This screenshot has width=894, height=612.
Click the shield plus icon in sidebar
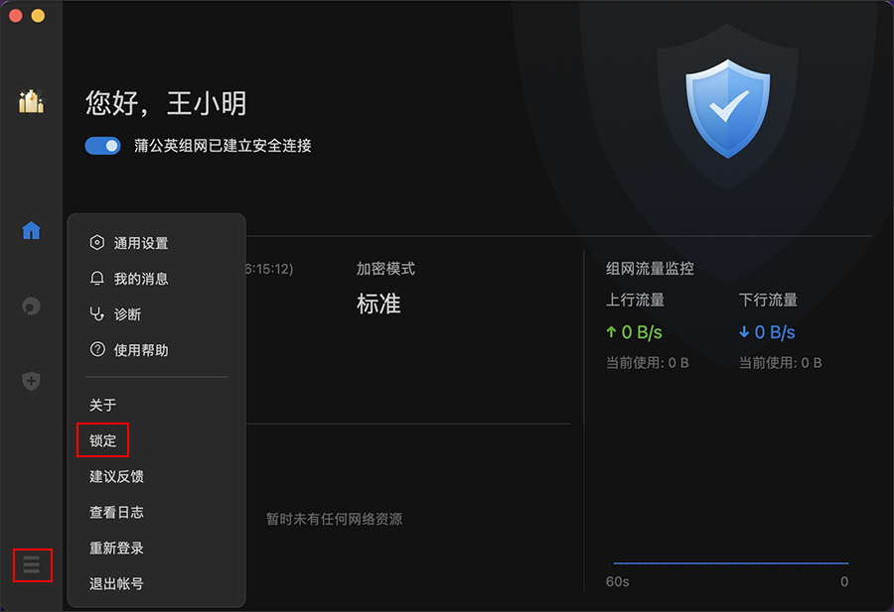[31, 381]
